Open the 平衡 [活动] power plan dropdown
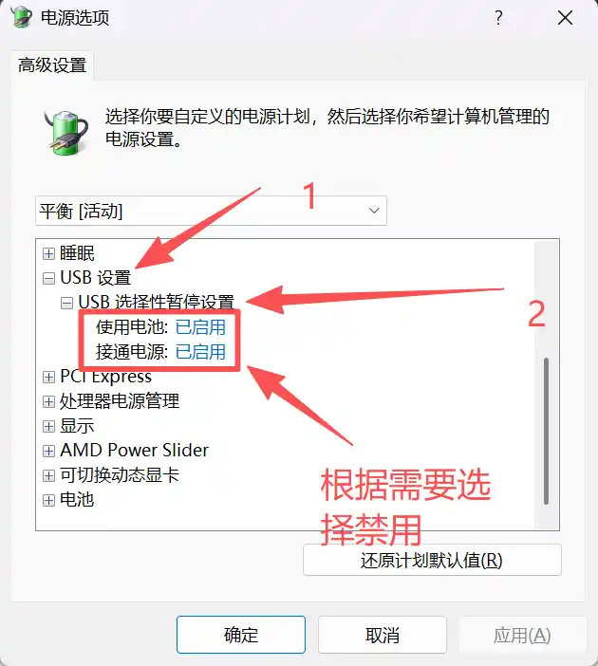 tap(211, 211)
